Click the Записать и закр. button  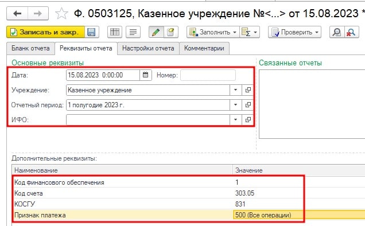(x=46, y=32)
